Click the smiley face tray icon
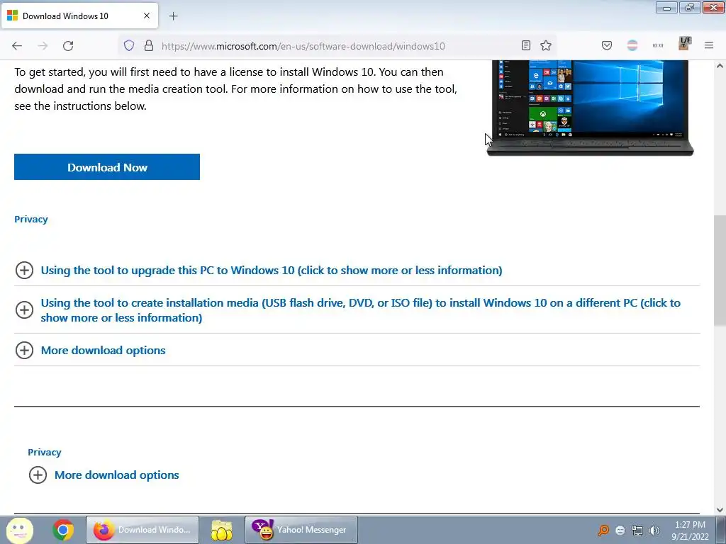The width and height of the screenshot is (726, 544). [620, 531]
